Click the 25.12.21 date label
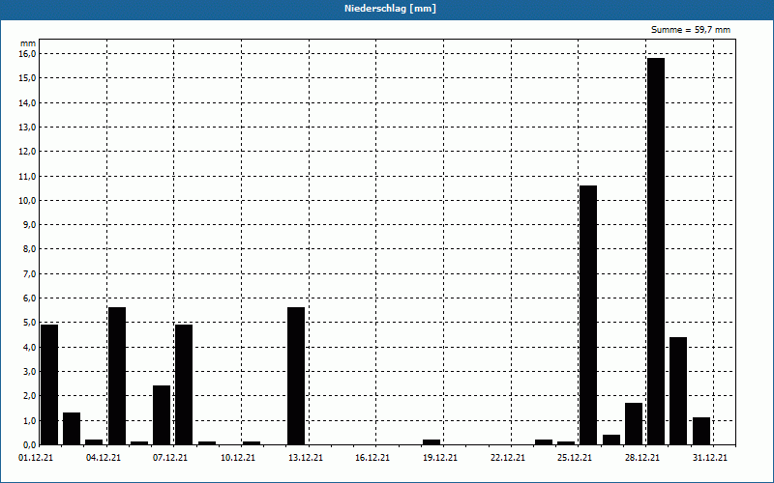The width and height of the screenshot is (774, 483). [575, 458]
